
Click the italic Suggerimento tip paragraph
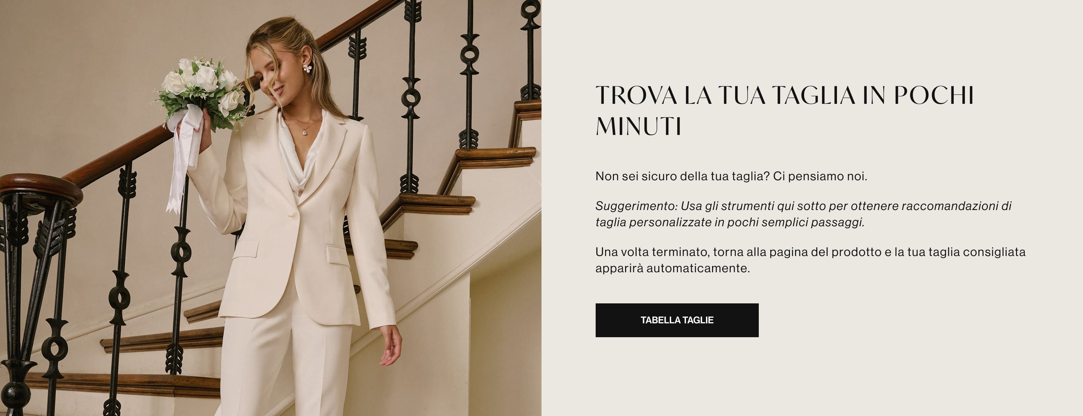(x=803, y=214)
